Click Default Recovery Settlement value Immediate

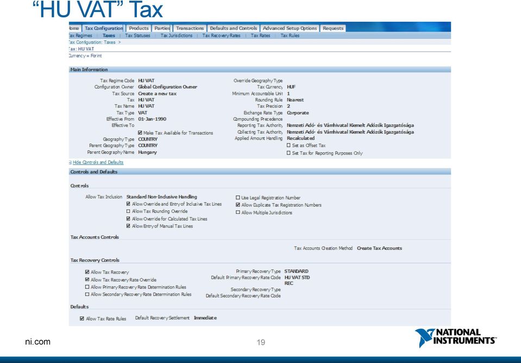[205, 318]
